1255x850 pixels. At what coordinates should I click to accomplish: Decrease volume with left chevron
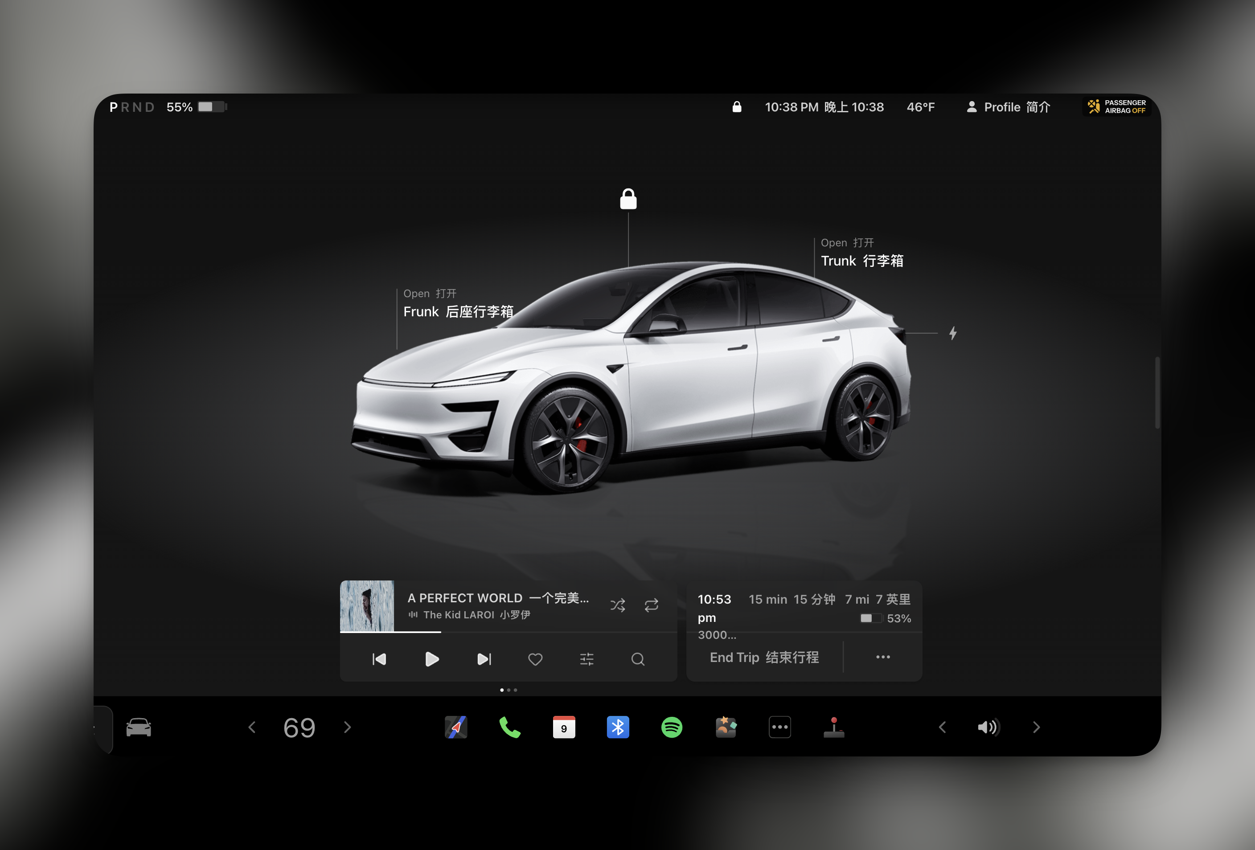(x=942, y=727)
